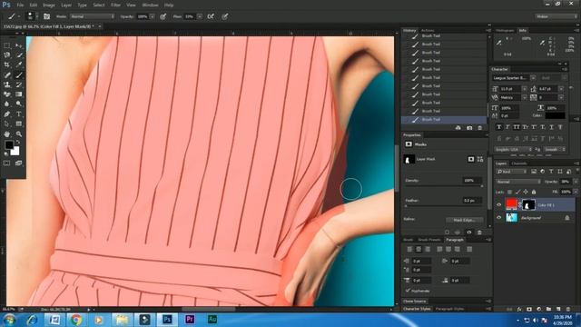Open the Image menu
This screenshot has width=581, height=327.
coord(48,5)
